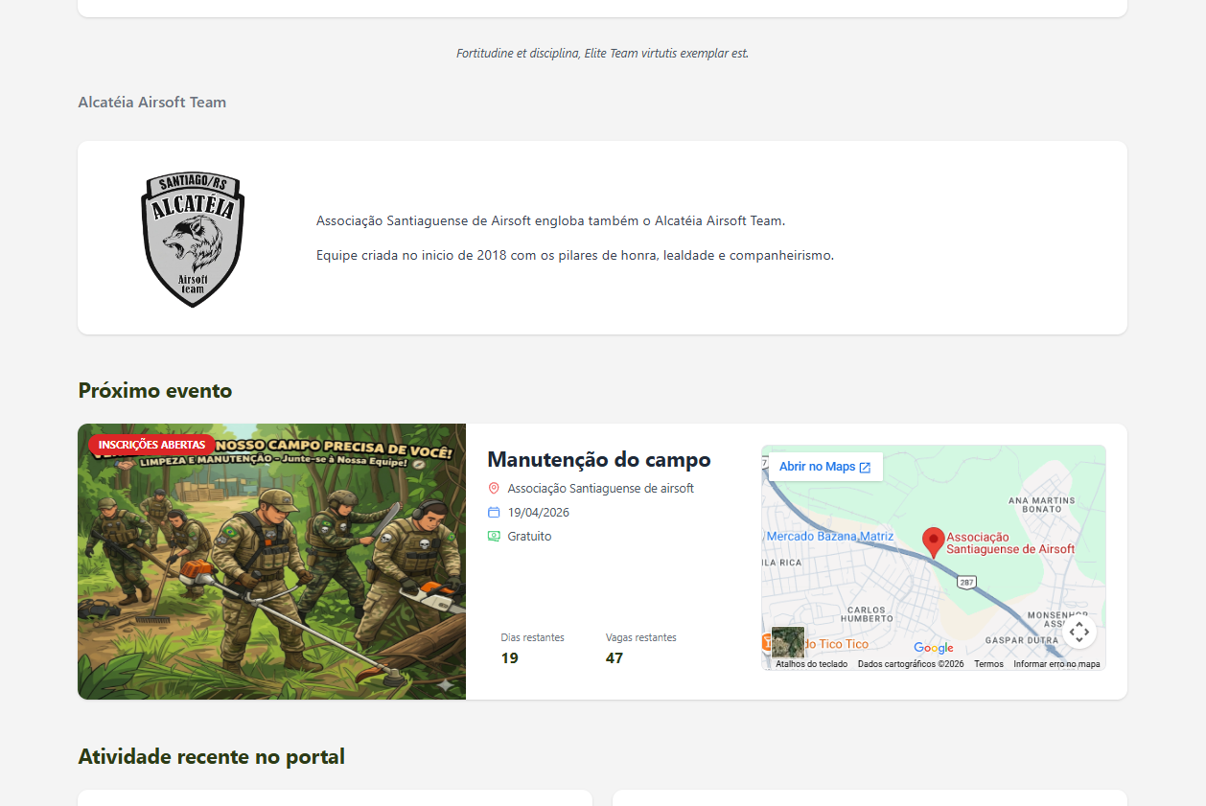Image resolution: width=1206 pixels, height=806 pixels.
Task: Click Atalhos do teclado on map
Action: click(811, 664)
